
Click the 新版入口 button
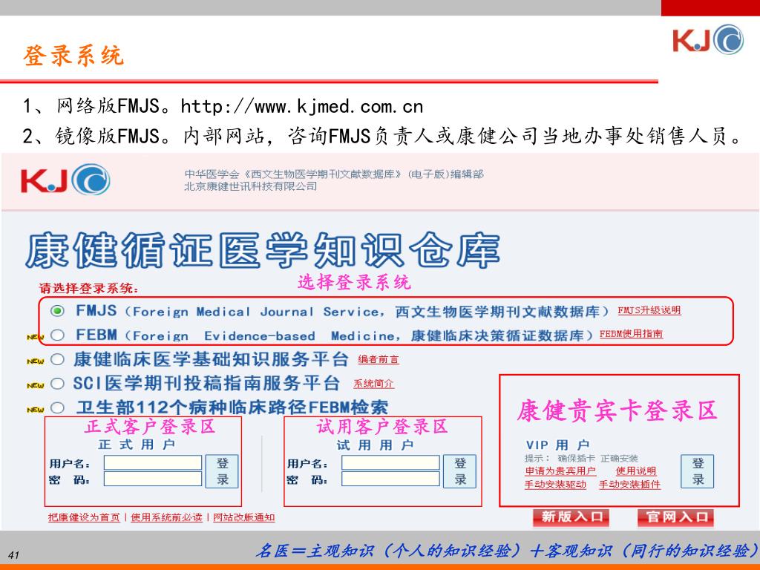pos(571,517)
